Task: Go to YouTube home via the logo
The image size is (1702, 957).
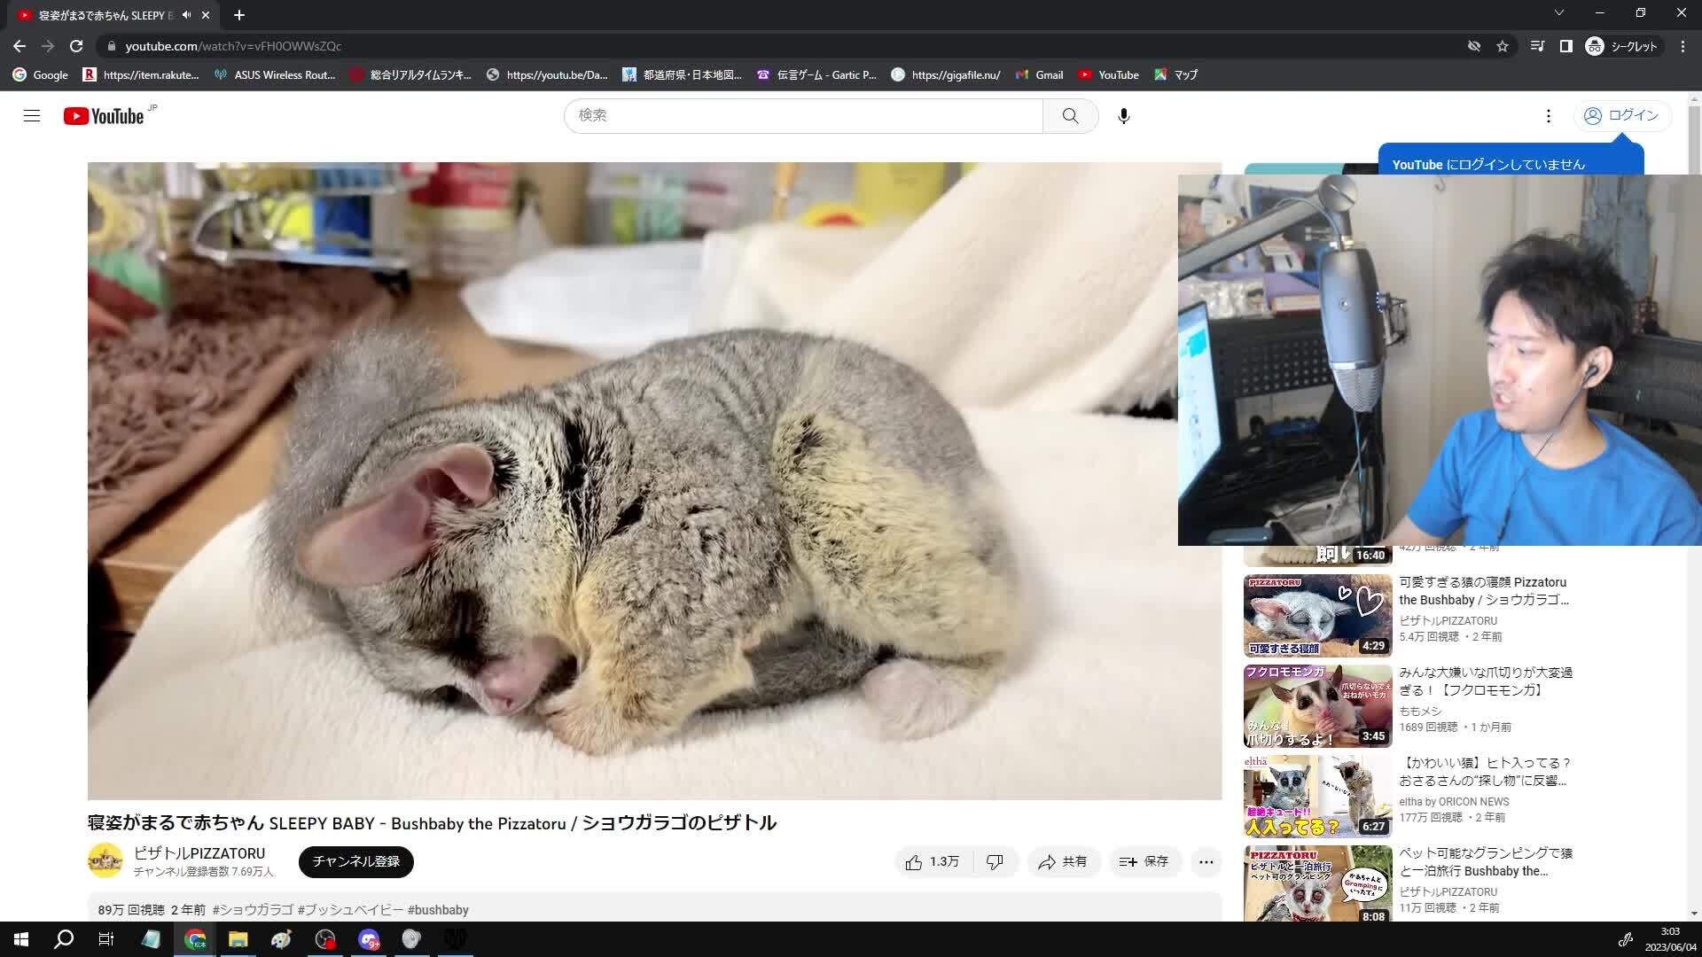Action: pyautogui.click(x=104, y=115)
